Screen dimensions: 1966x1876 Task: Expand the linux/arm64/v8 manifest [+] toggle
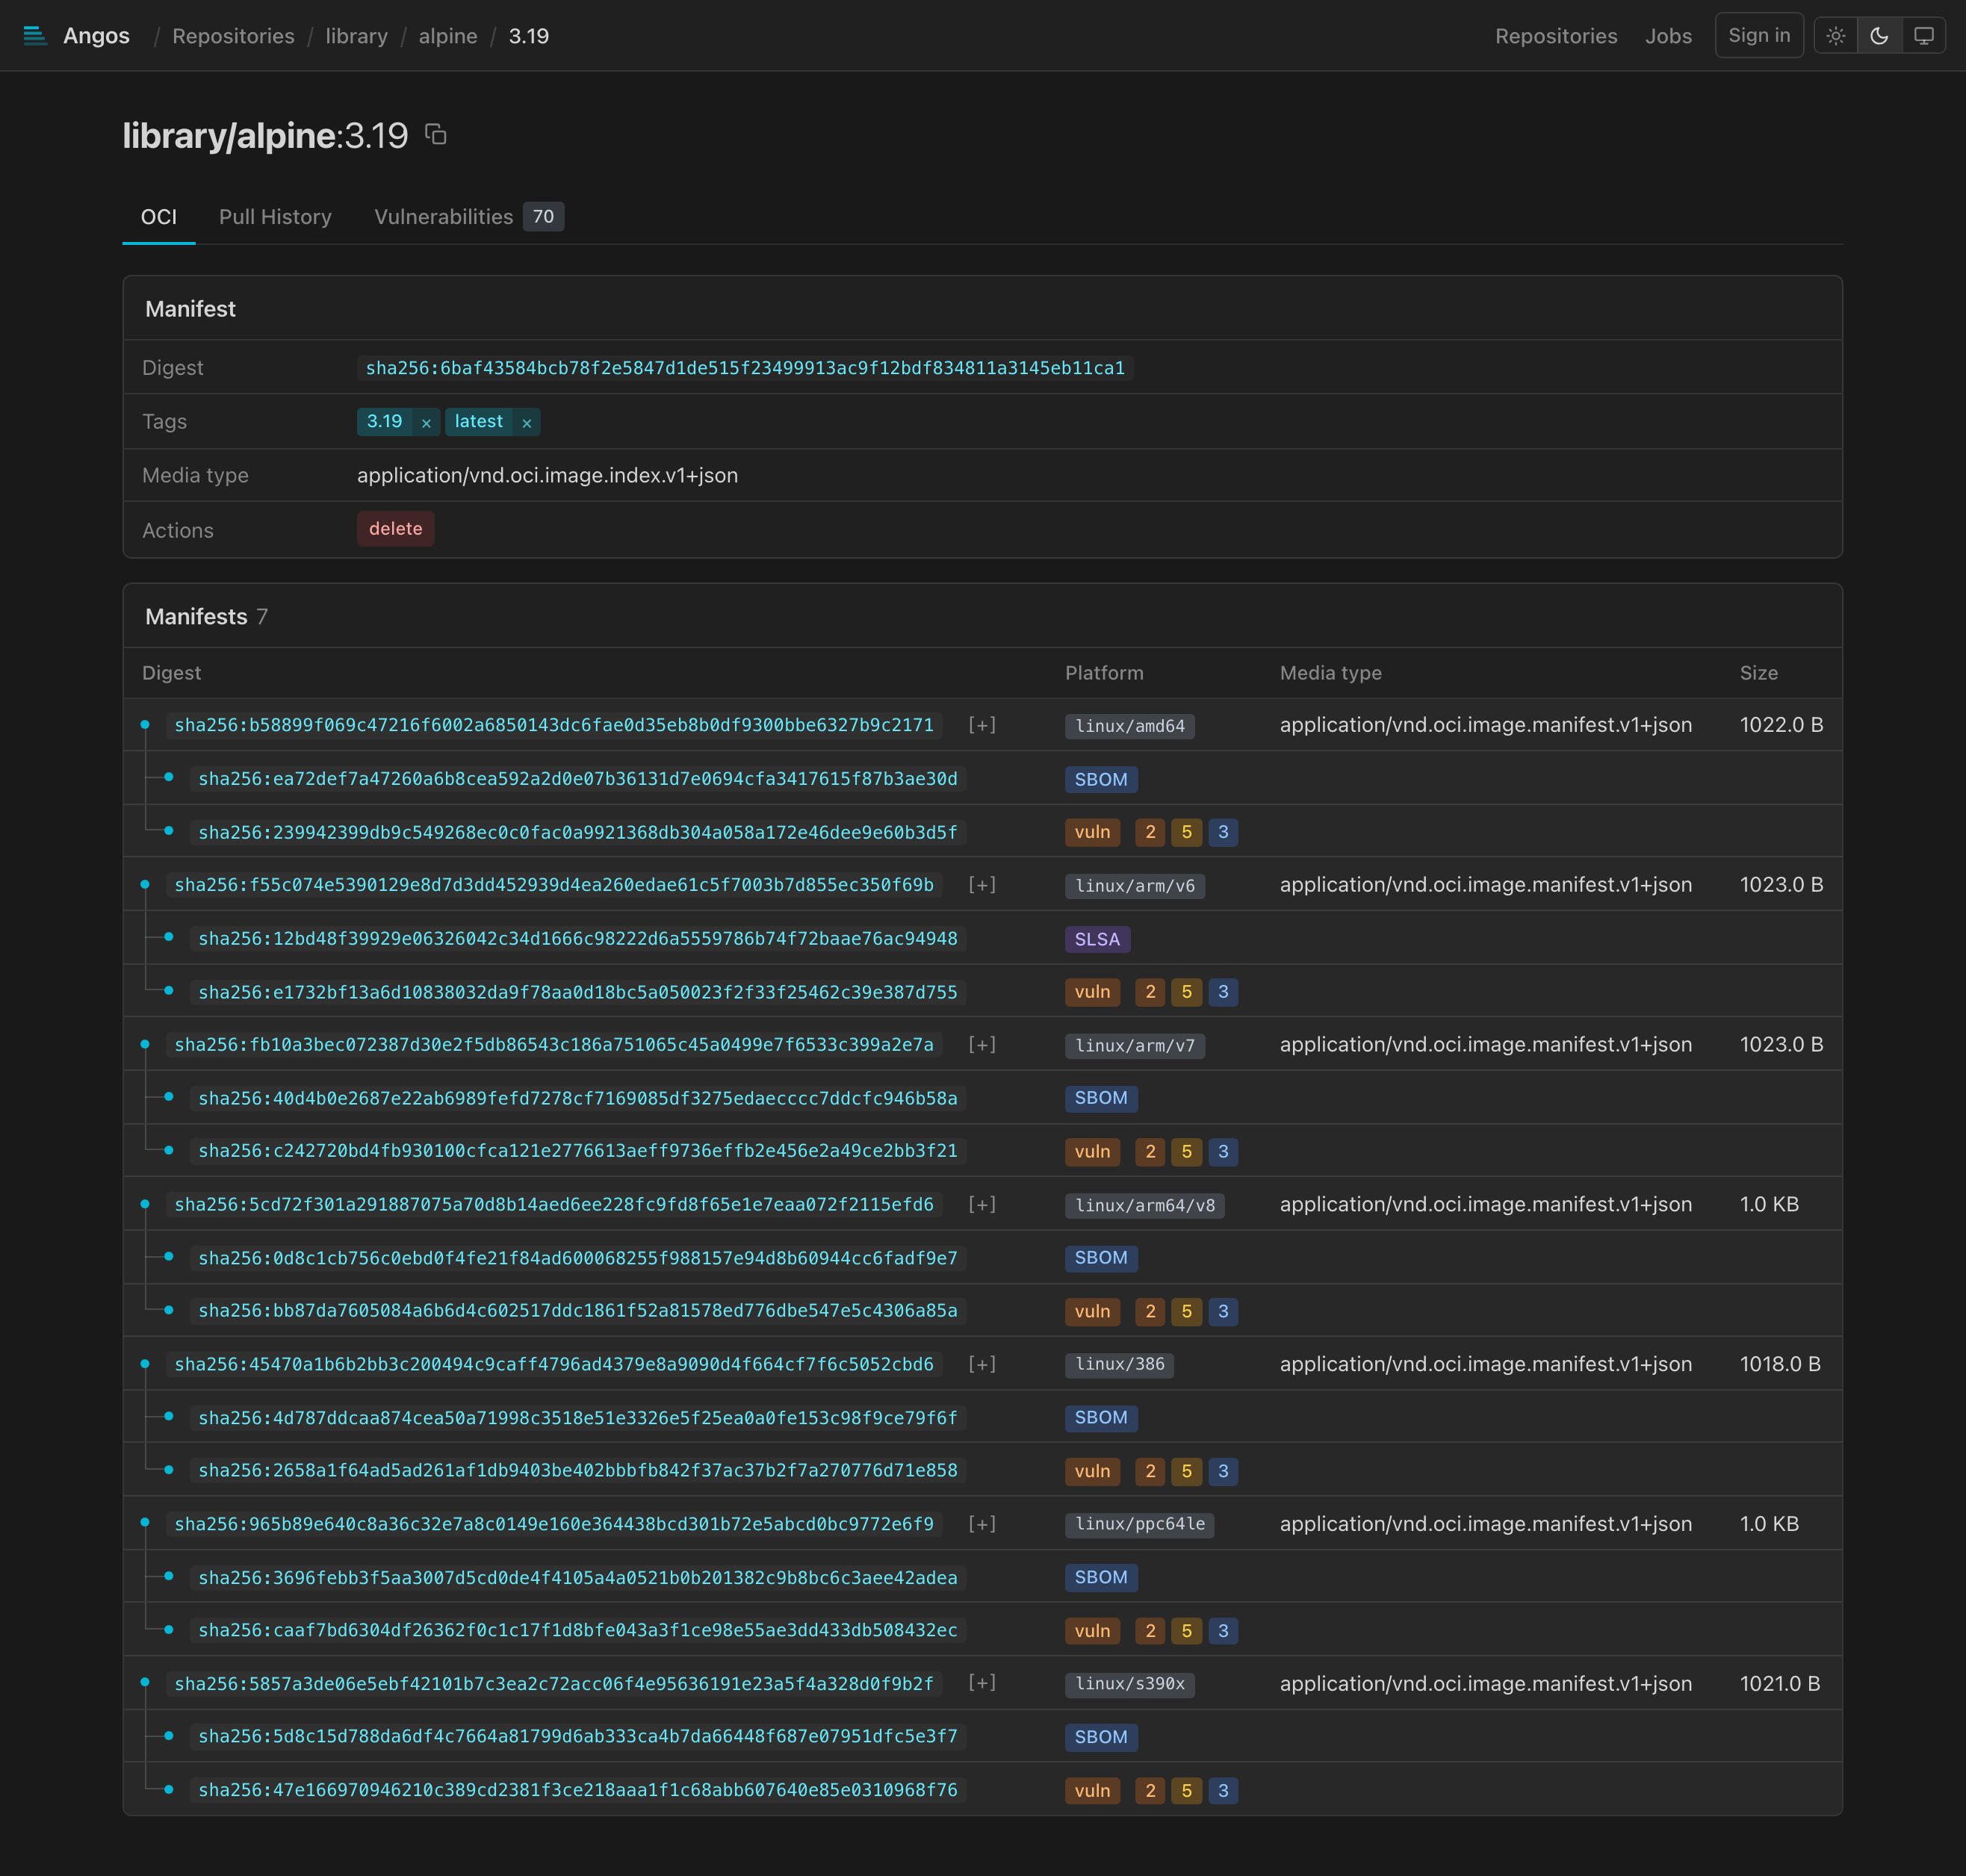(982, 1205)
